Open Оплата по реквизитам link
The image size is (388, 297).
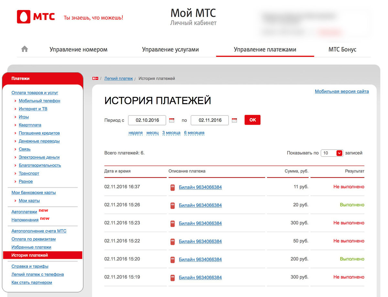click(x=34, y=239)
